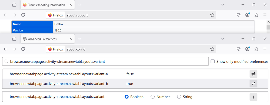
Task: Close the Troubleshooting Information tab
Action: pyautogui.click(x=71, y=5)
